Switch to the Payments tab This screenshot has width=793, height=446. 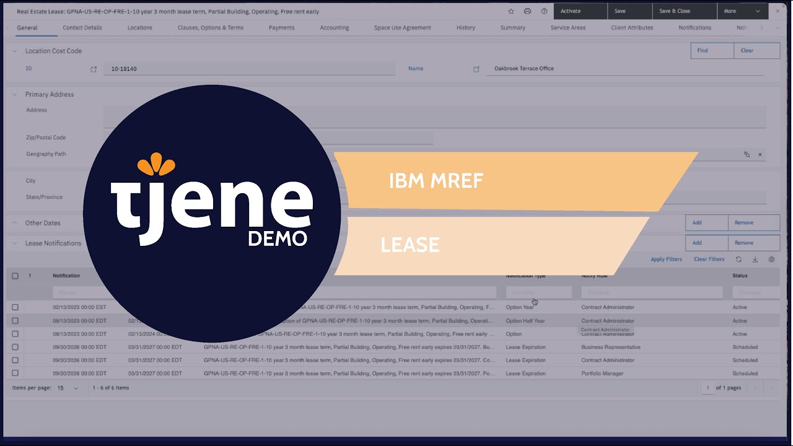pyautogui.click(x=282, y=28)
